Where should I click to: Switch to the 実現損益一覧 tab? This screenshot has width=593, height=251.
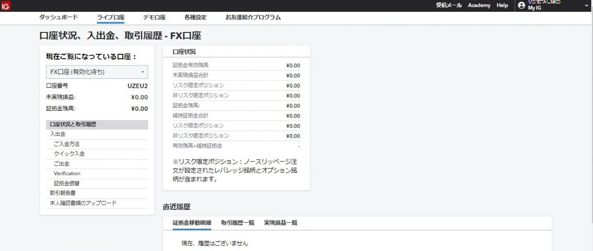(x=281, y=223)
